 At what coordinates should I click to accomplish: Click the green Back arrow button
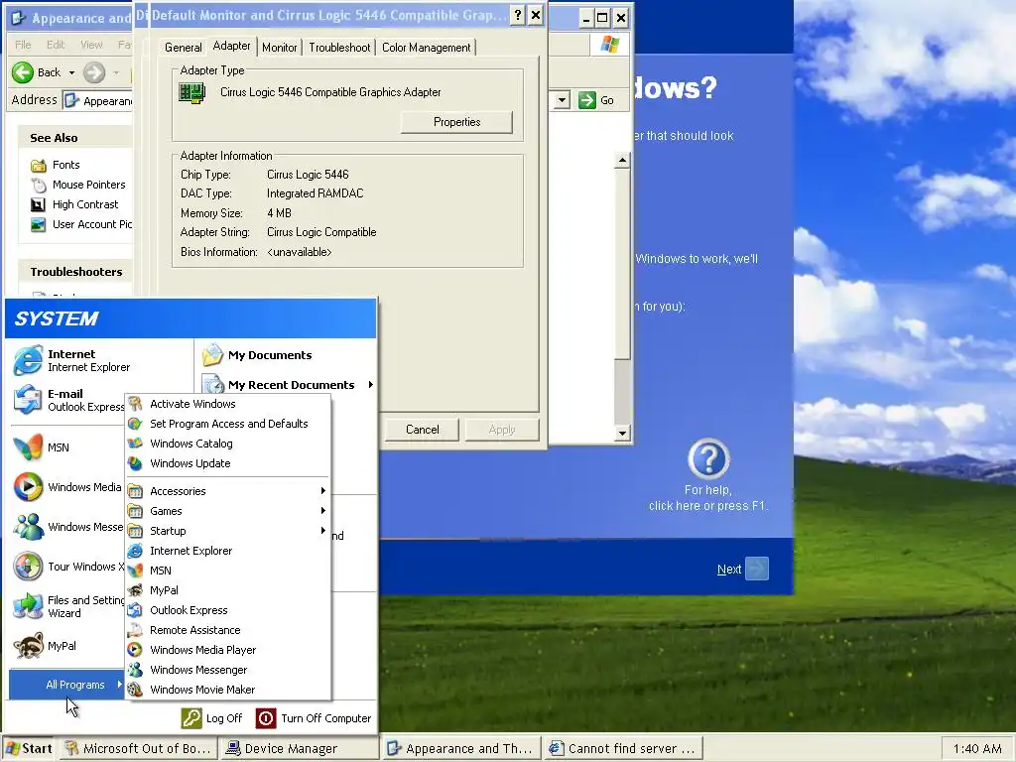[x=23, y=72]
